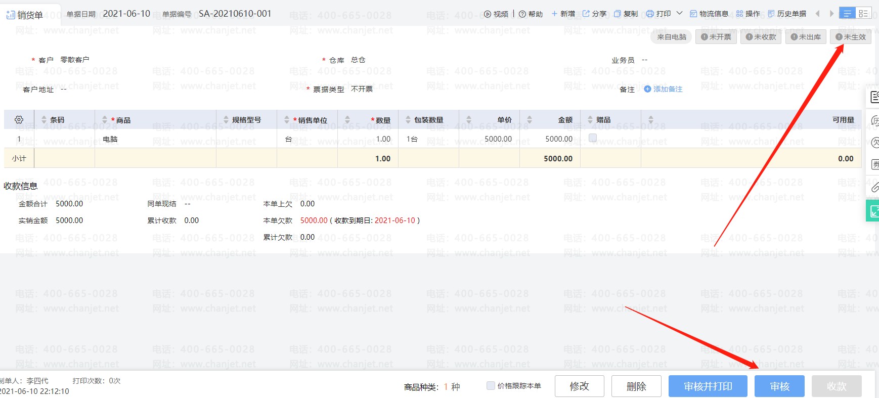Go to the previous document arrow
The width and height of the screenshot is (879, 398).
tap(817, 14)
